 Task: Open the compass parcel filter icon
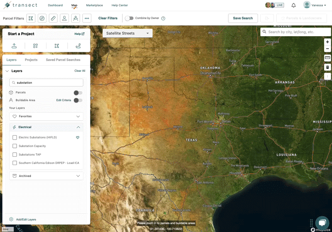click(42, 18)
